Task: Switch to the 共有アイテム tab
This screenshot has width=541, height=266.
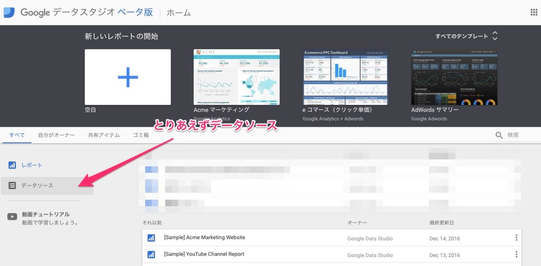Action: [x=104, y=135]
